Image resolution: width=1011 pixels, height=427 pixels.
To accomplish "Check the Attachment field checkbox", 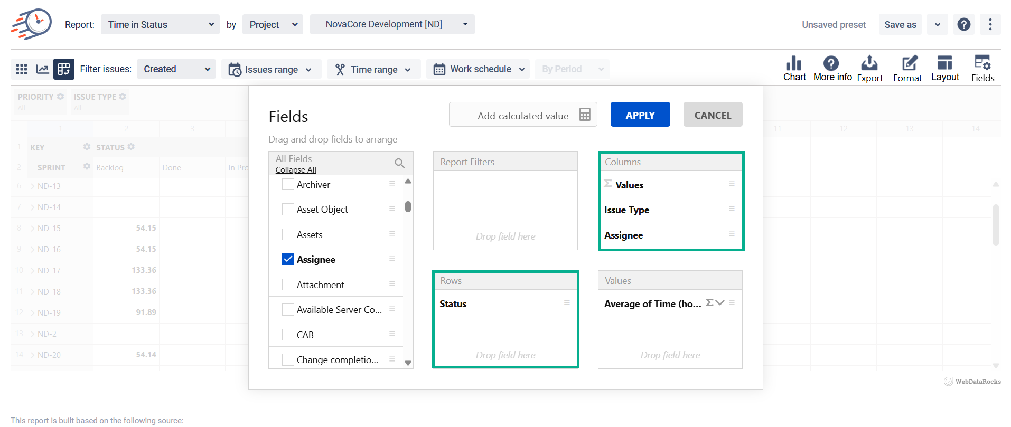I will pos(288,285).
